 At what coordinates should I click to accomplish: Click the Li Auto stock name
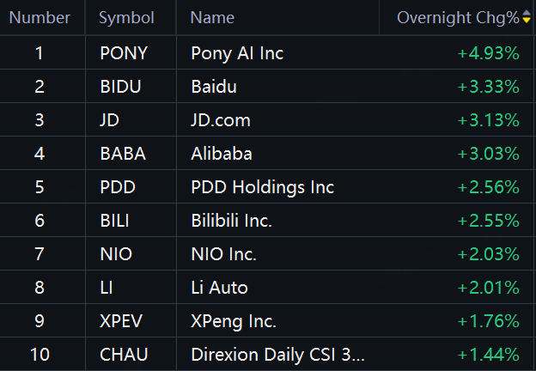219,288
